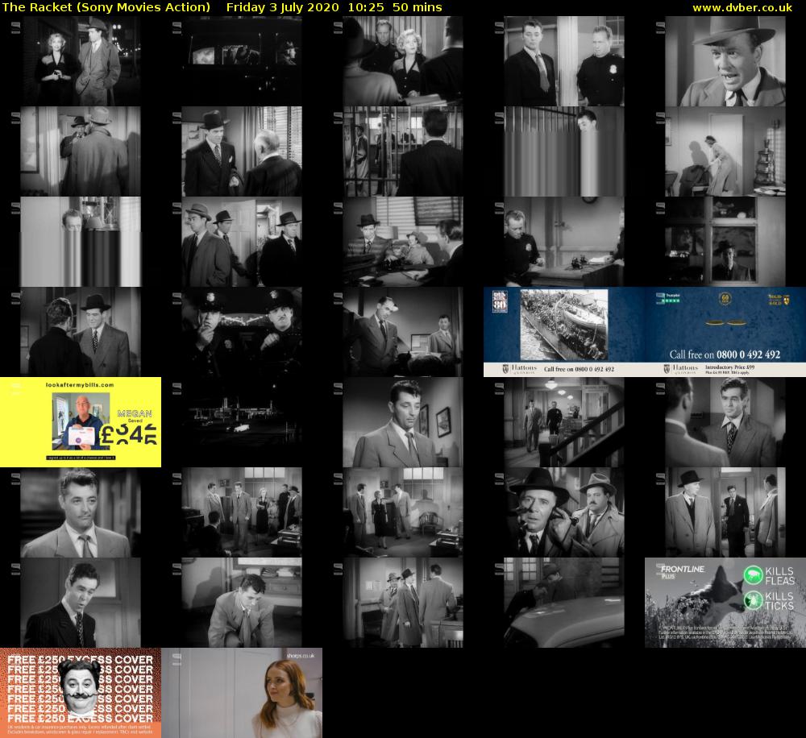This screenshot has height=738, width=806.
Task: Select the frame of man leaning over car
Action: point(564,603)
